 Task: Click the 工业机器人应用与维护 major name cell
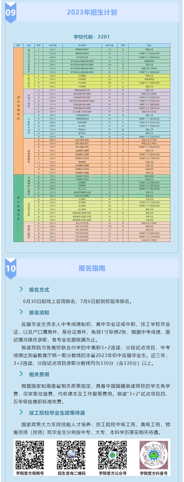click(82, 112)
